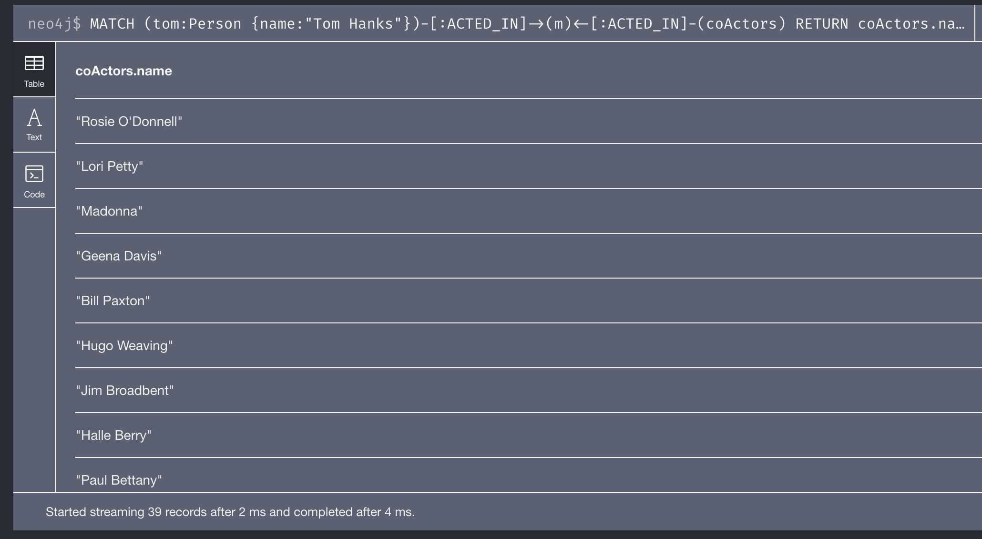
Task: Click the coActors.name column header
Action: pos(124,71)
